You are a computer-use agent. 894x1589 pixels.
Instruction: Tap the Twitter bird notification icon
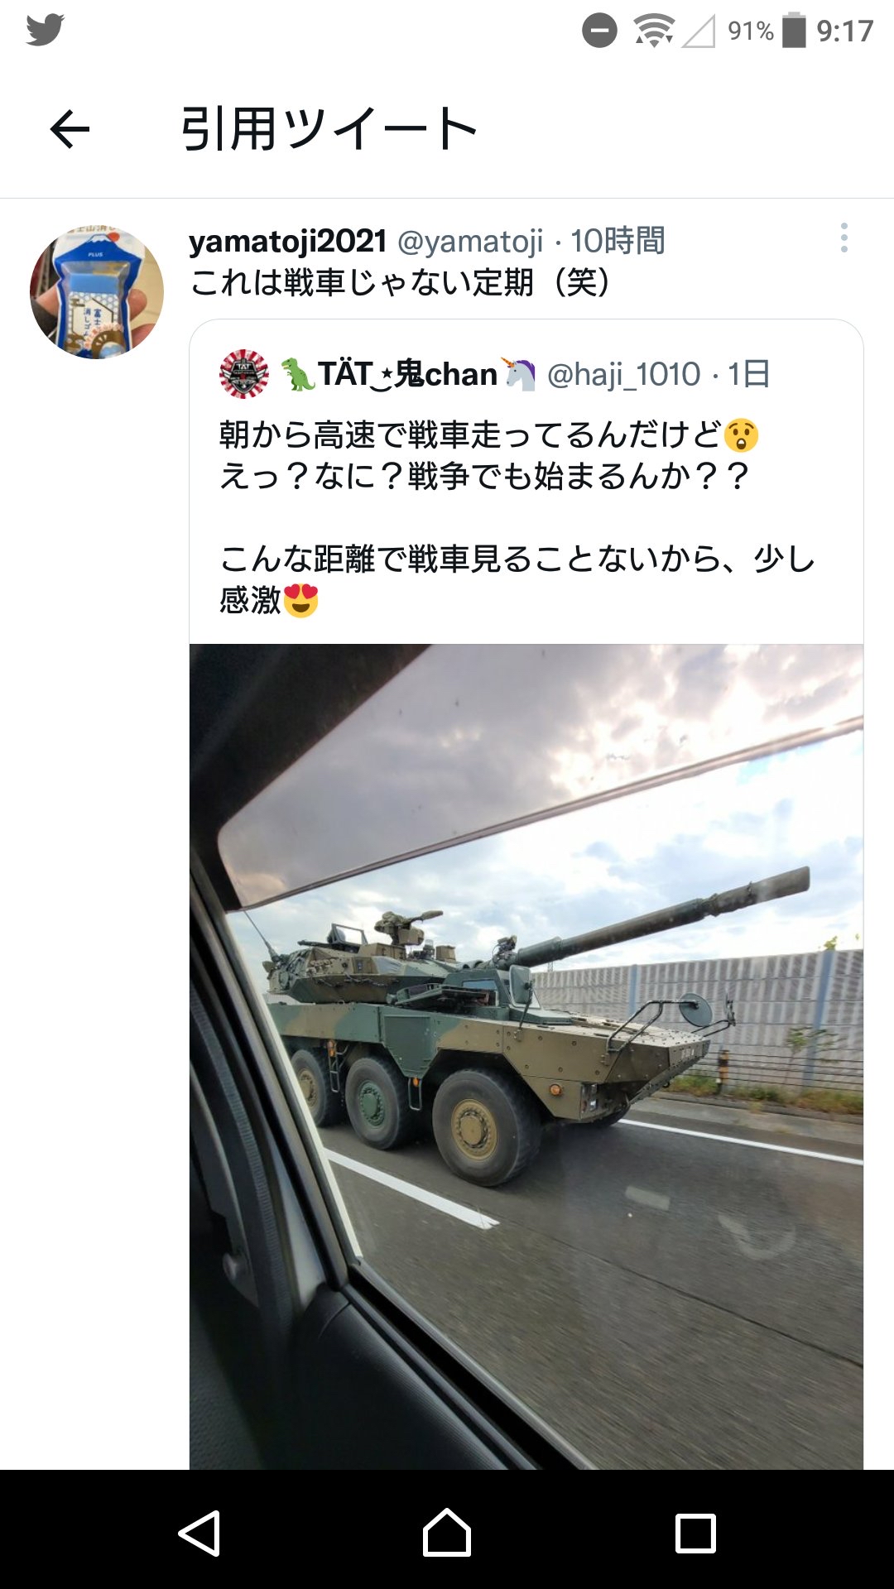[x=45, y=31]
